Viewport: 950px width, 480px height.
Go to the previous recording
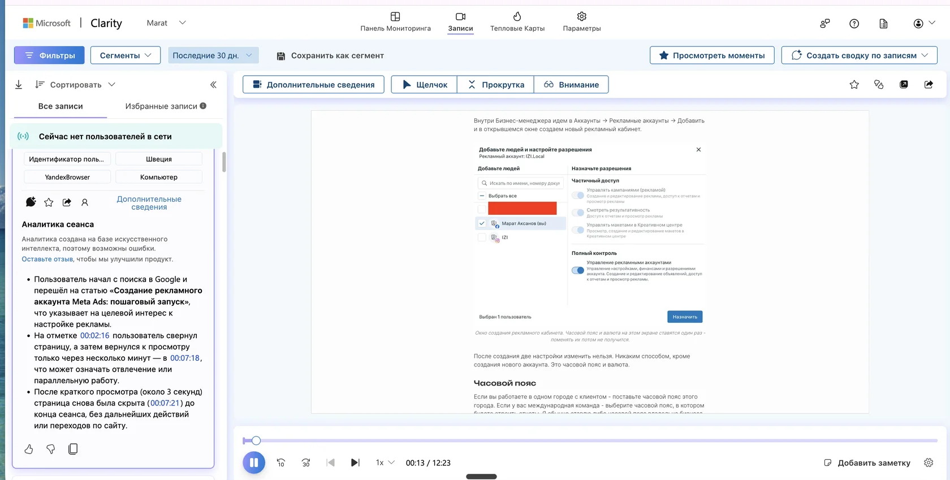[x=331, y=462]
